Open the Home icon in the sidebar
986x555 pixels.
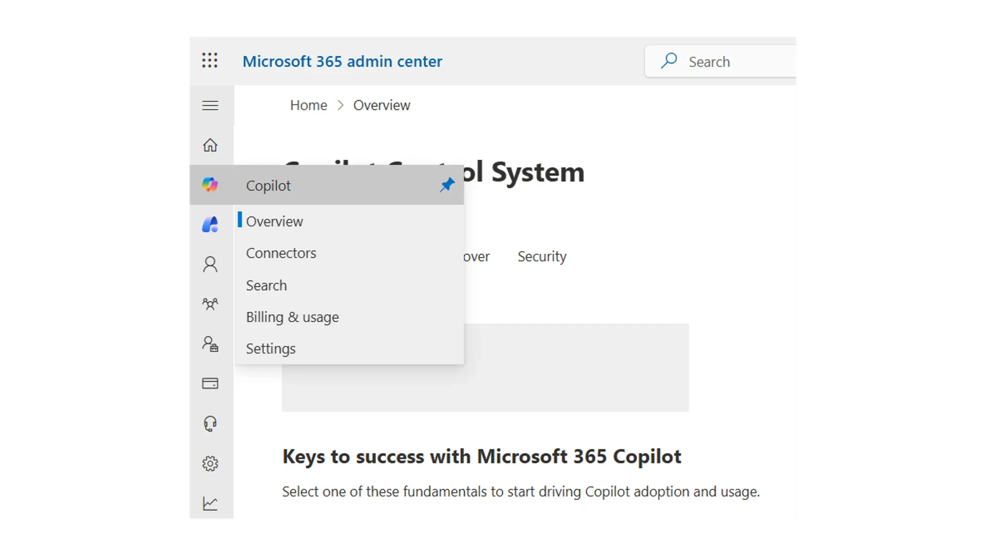point(210,145)
